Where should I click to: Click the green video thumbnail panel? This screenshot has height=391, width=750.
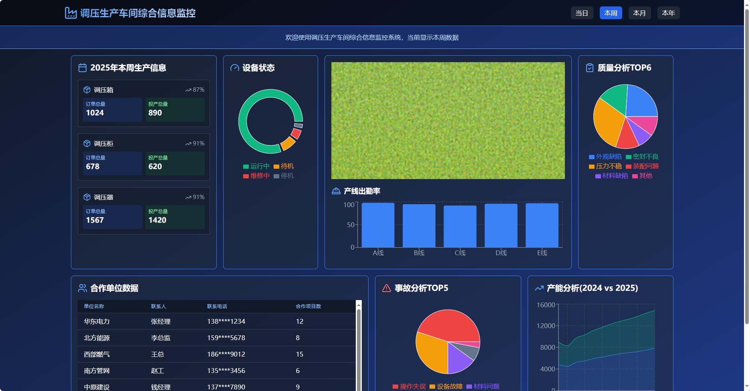point(448,121)
